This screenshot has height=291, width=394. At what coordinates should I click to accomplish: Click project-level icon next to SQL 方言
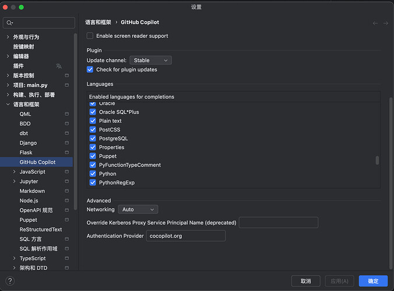pyautogui.click(x=67, y=239)
